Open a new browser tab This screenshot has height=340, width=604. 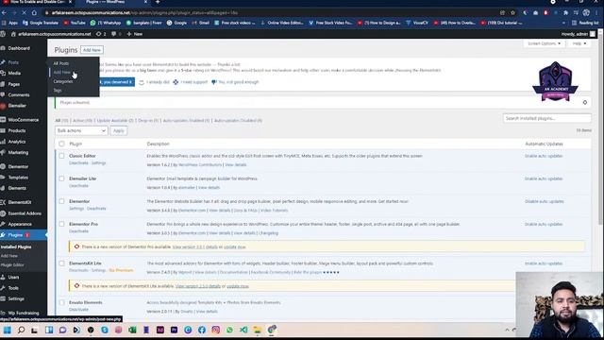click(x=158, y=2)
